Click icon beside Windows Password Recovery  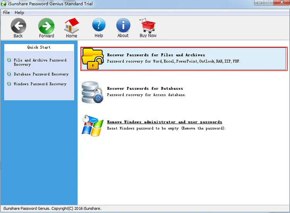[9, 84]
